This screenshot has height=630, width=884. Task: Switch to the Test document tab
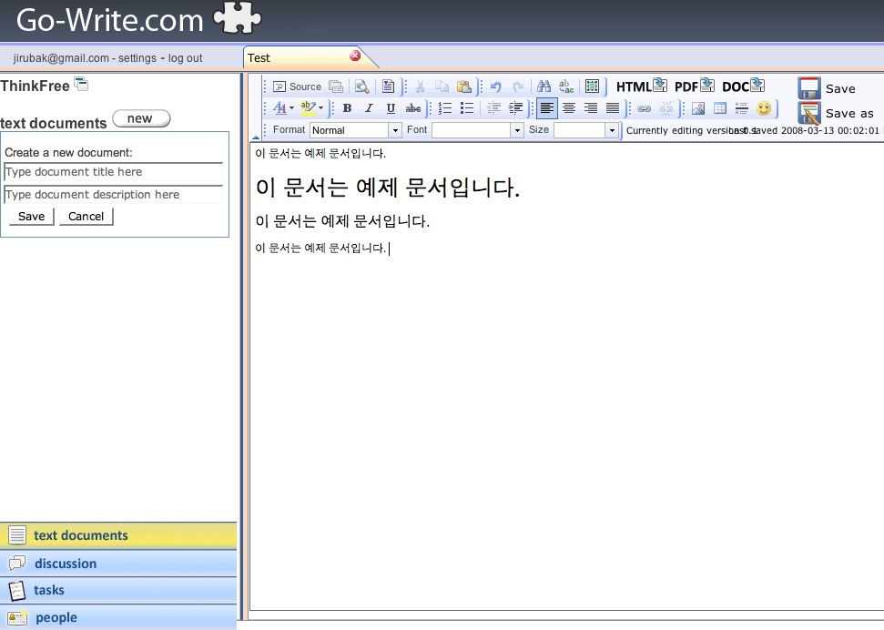click(x=298, y=57)
